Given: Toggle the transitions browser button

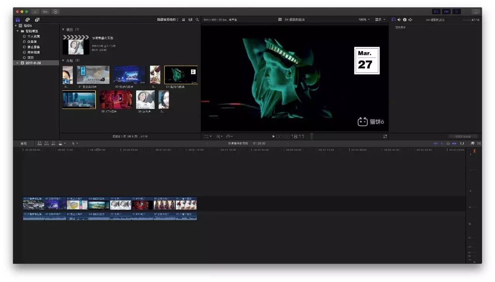Looking at the screenshot, I should pyautogui.click(x=479, y=143).
